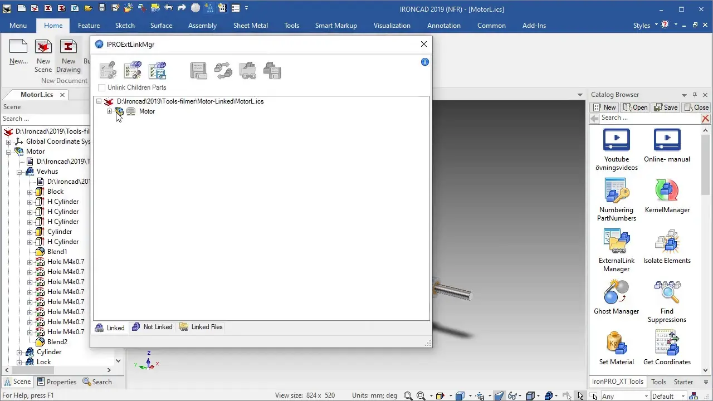This screenshot has width=713, height=401.
Task: Open the Isolate Elements tool
Action: [667, 247]
